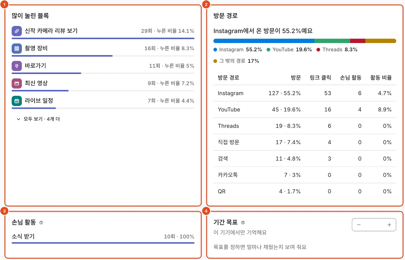
Task: Click the blue Instagram segment of traffic bar
Action: point(264,41)
